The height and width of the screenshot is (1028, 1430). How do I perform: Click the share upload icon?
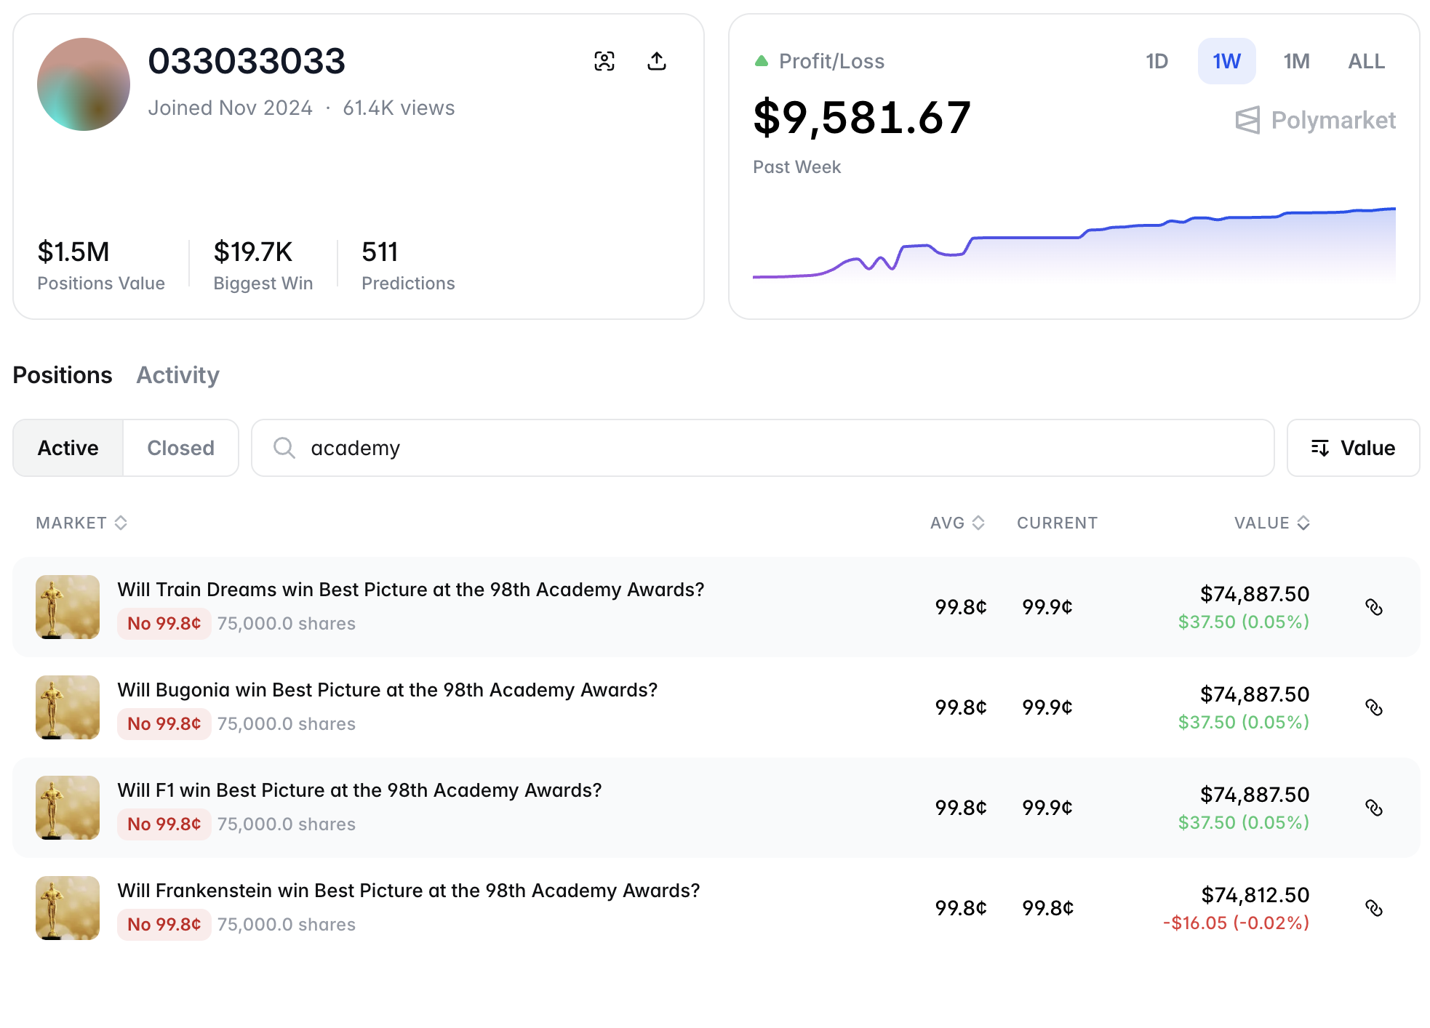point(656,61)
